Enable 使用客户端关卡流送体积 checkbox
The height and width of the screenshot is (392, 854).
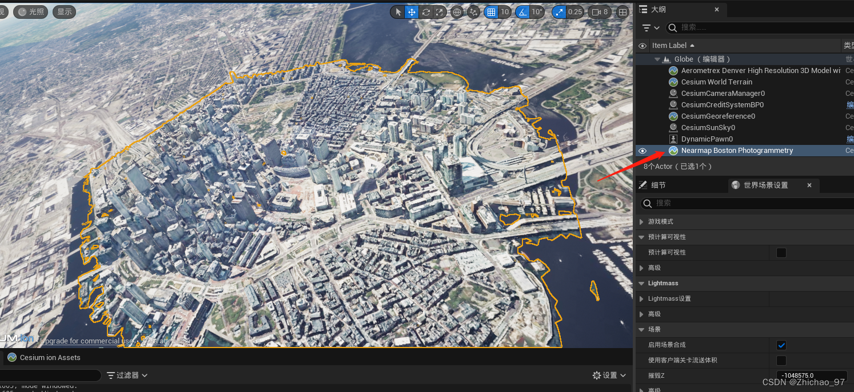tap(781, 360)
